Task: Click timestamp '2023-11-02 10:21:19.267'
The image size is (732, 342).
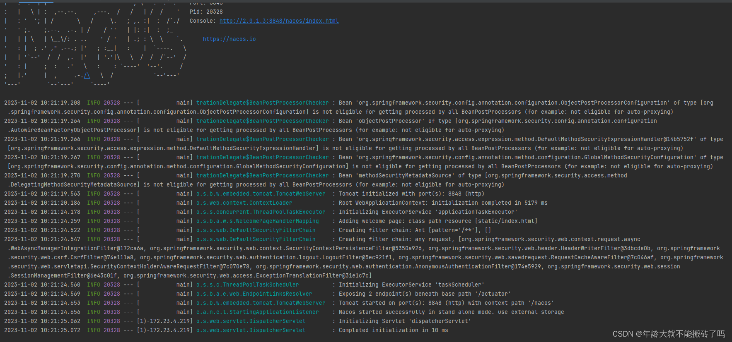Action: (42, 157)
